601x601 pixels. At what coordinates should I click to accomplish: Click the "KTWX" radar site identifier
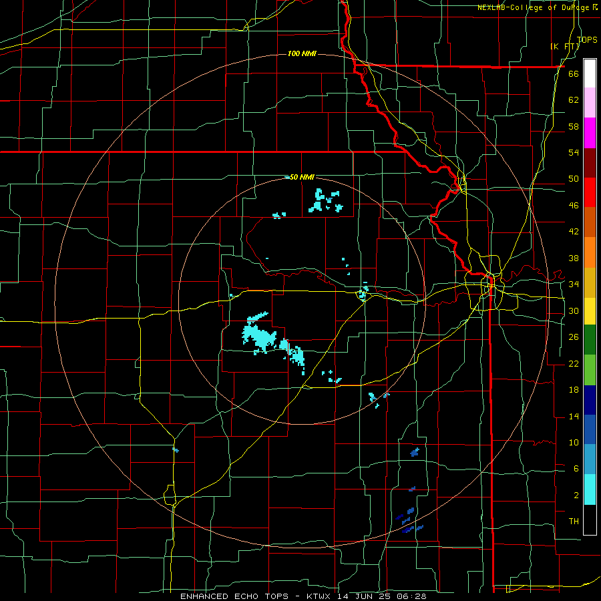tap(318, 596)
